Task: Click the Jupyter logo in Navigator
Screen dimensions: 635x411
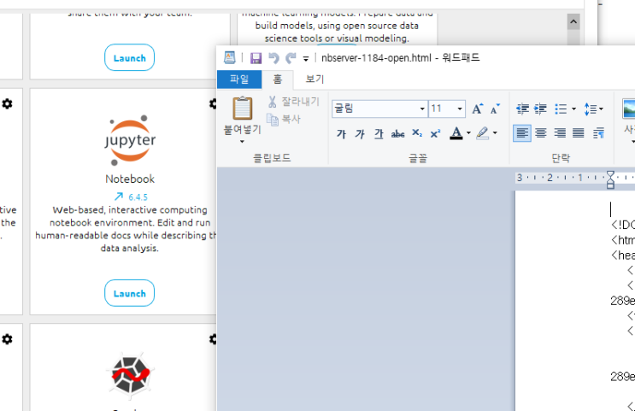Action: (x=130, y=140)
